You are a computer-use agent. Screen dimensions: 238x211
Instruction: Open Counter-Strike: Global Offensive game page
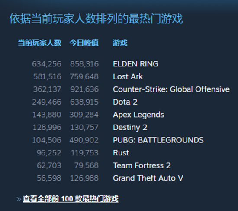[171, 89]
